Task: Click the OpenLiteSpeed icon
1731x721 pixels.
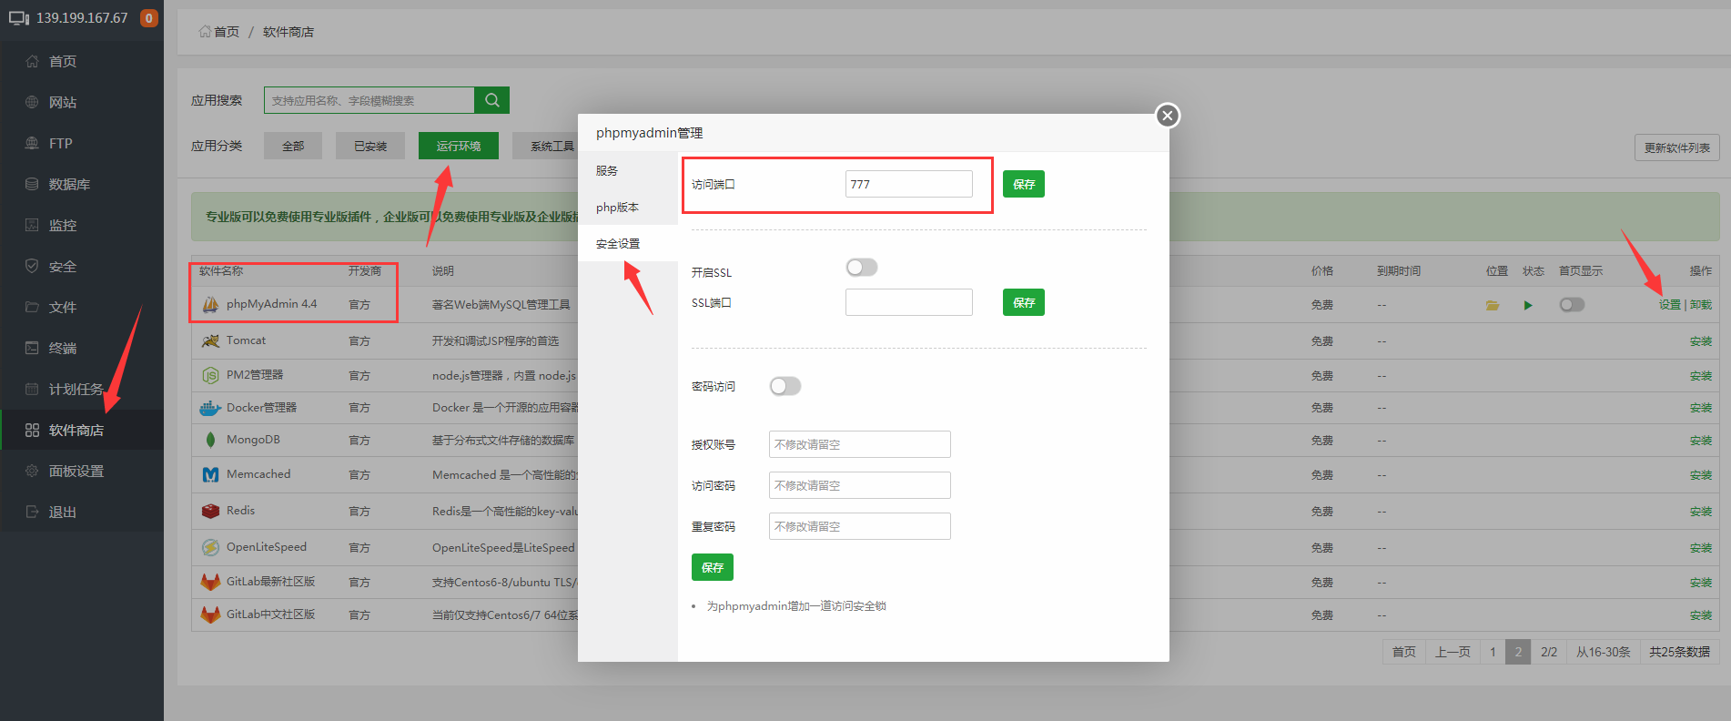Action: (x=210, y=547)
